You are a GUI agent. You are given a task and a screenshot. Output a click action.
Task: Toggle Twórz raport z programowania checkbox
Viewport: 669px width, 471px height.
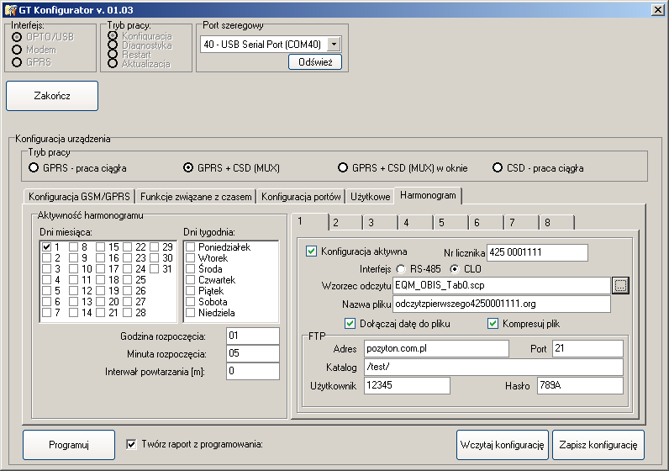pos(131,444)
